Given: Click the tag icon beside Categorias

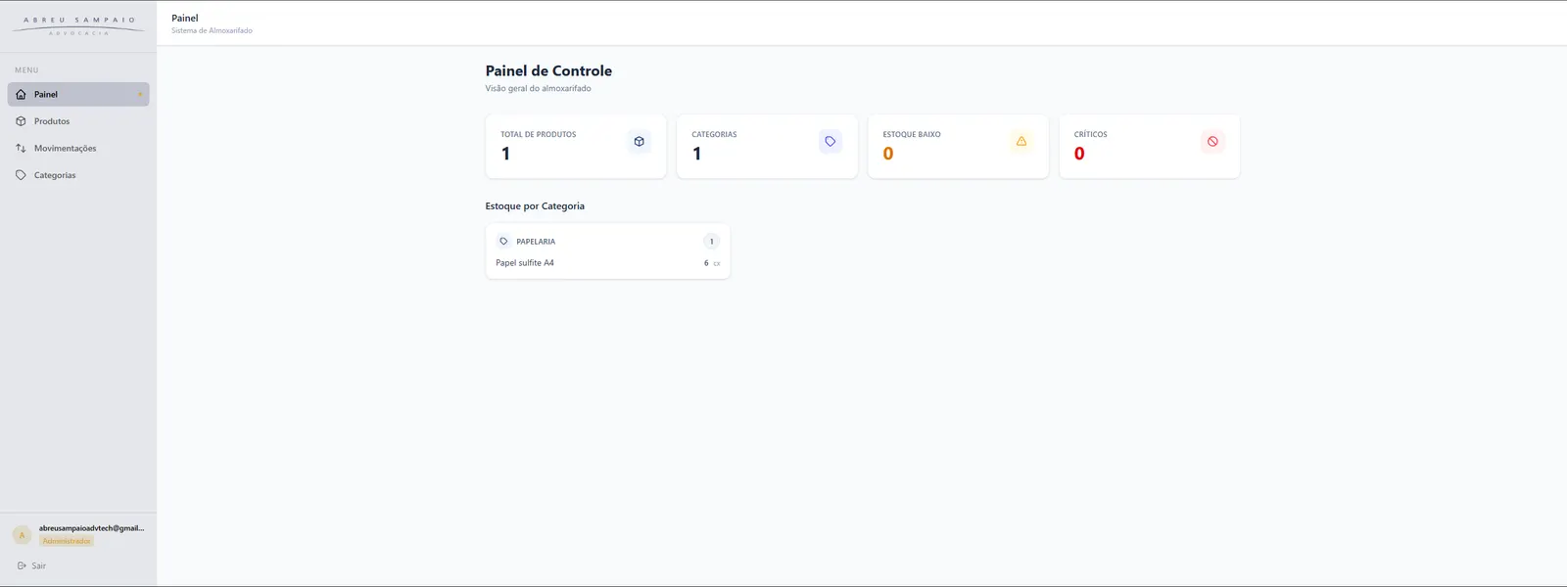Looking at the screenshot, I should pyautogui.click(x=21, y=175).
